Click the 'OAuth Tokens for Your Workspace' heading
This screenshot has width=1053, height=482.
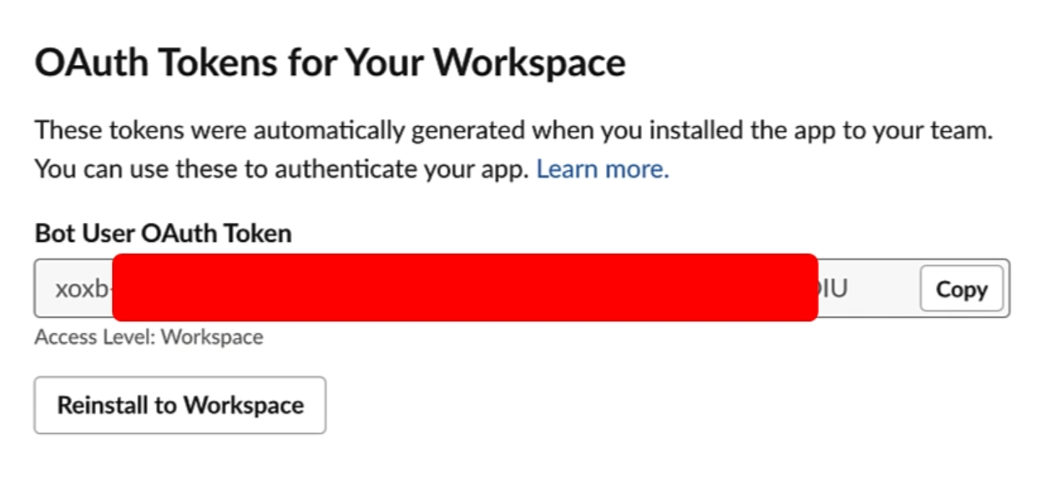click(x=330, y=63)
